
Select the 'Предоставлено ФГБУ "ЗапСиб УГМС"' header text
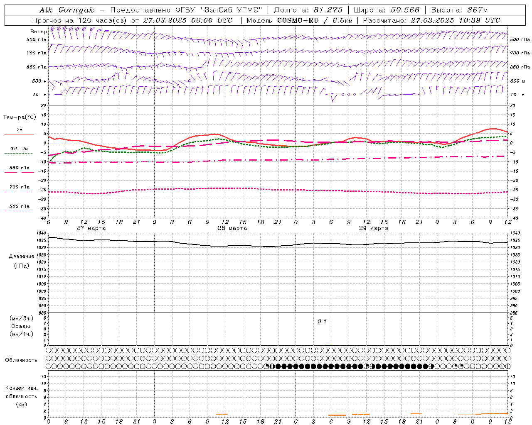[186, 10]
